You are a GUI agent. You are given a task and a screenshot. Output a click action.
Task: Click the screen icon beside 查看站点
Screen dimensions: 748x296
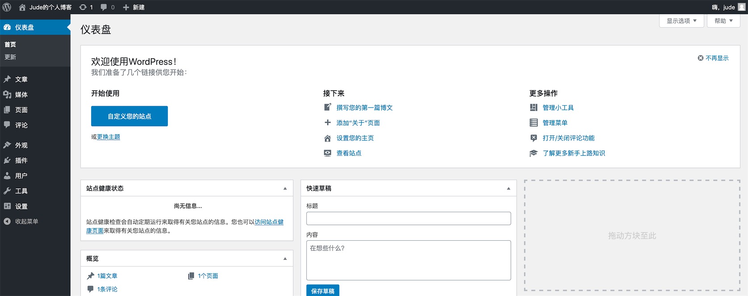pyautogui.click(x=328, y=153)
